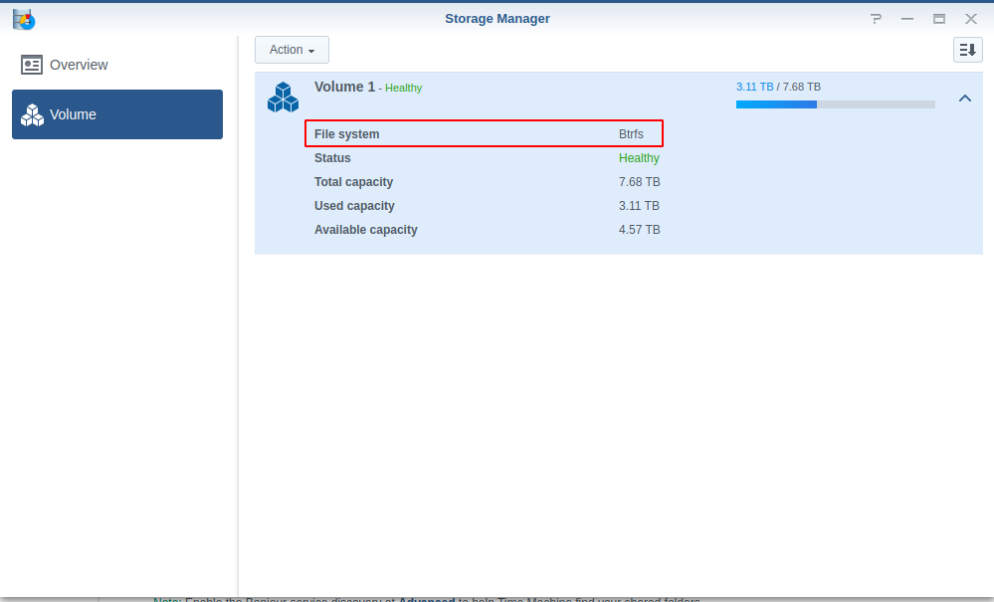
Task: Click the Used capacity label
Action: (354, 206)
